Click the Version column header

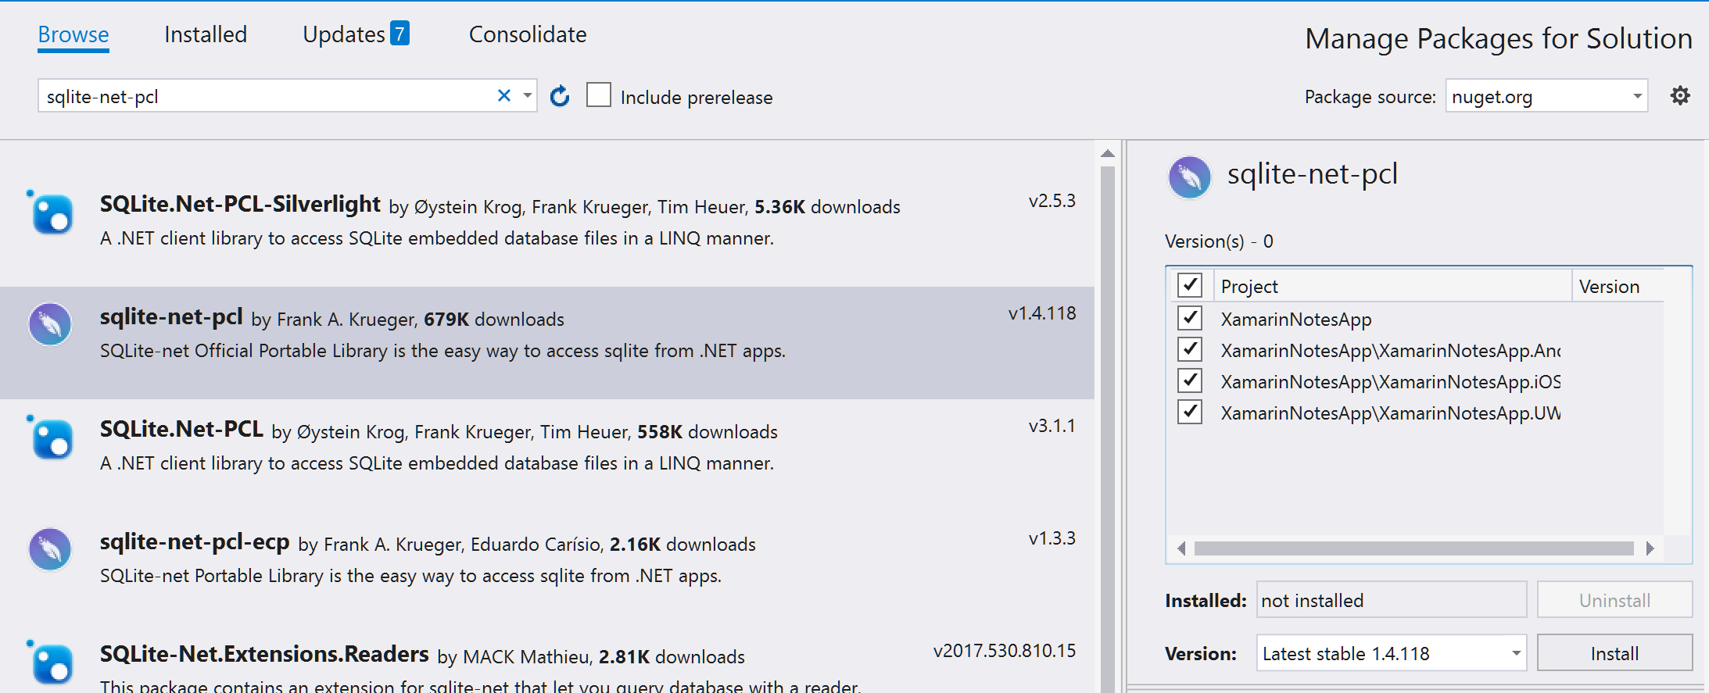(1618, 286)
